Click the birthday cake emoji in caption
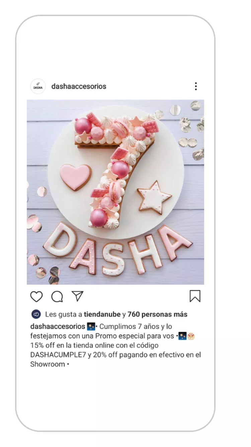251x447 pixels. (x=191, y=336)
